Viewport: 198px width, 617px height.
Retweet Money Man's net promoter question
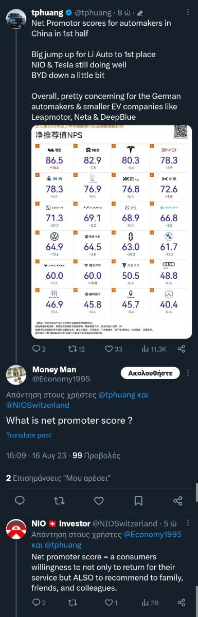click(x=59, y=500)
